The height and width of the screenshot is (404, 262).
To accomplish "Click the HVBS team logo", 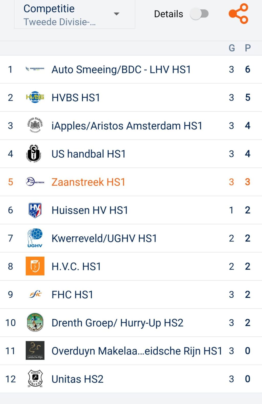I will 35,97.
